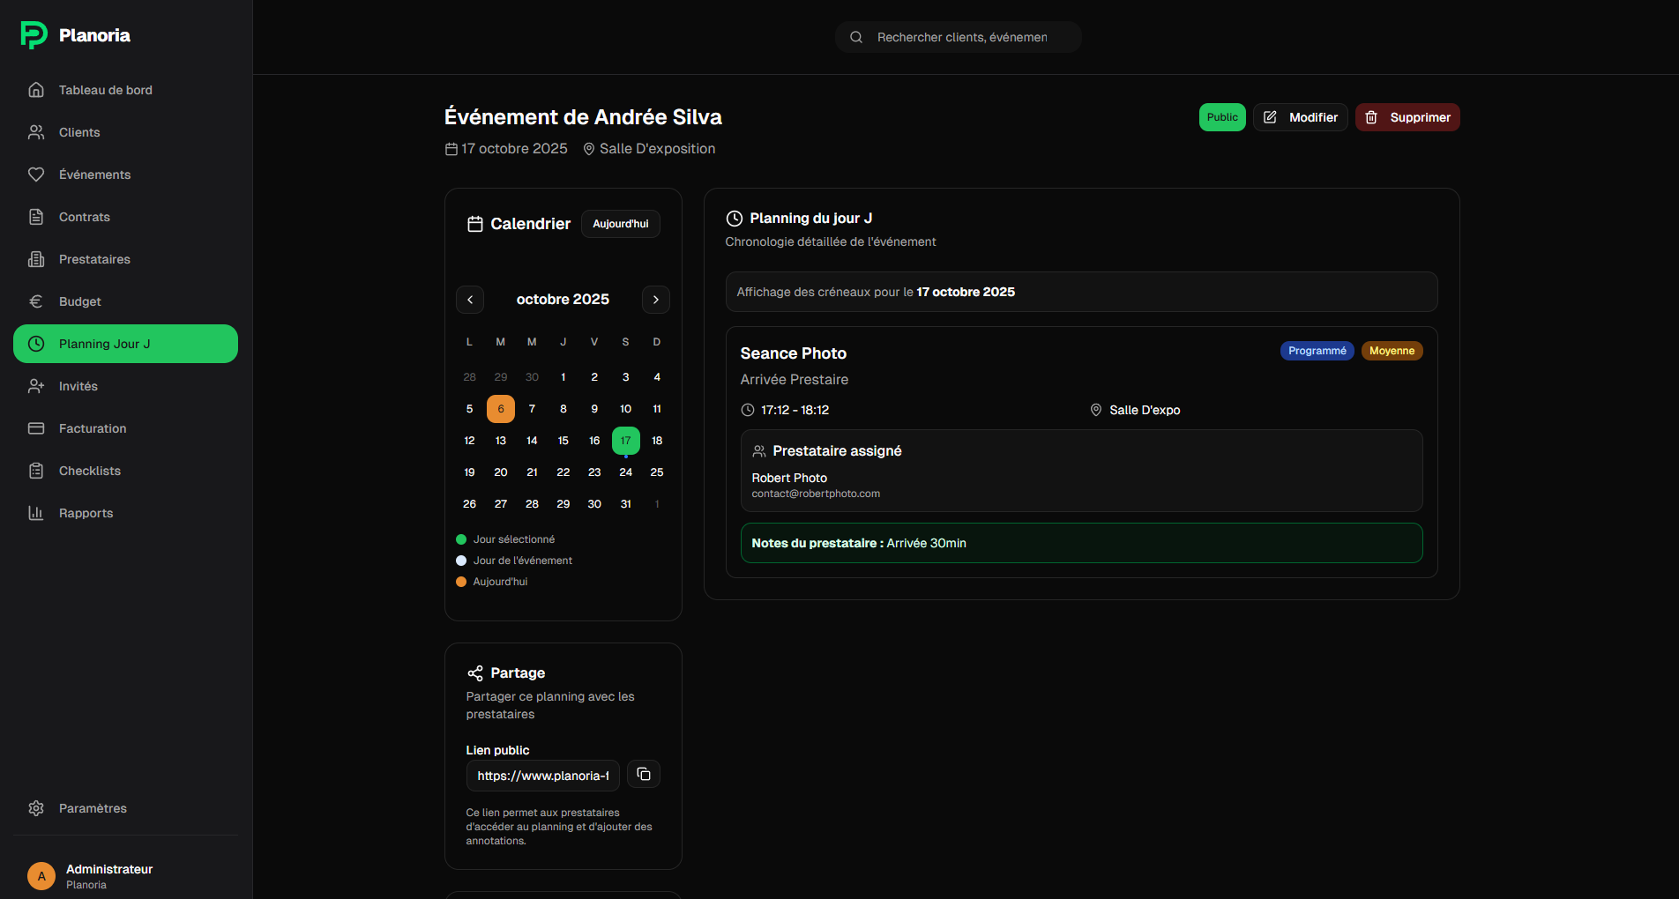Click the search magnifier icon
Image resolution: width=1679 pixels, height=899 pixels.
tap(856, 37)
